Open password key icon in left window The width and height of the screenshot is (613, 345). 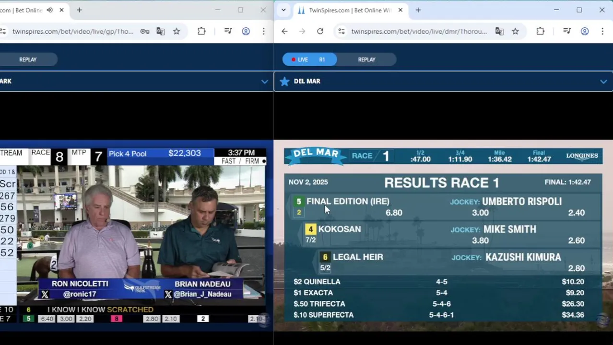(x=144, y=31)
